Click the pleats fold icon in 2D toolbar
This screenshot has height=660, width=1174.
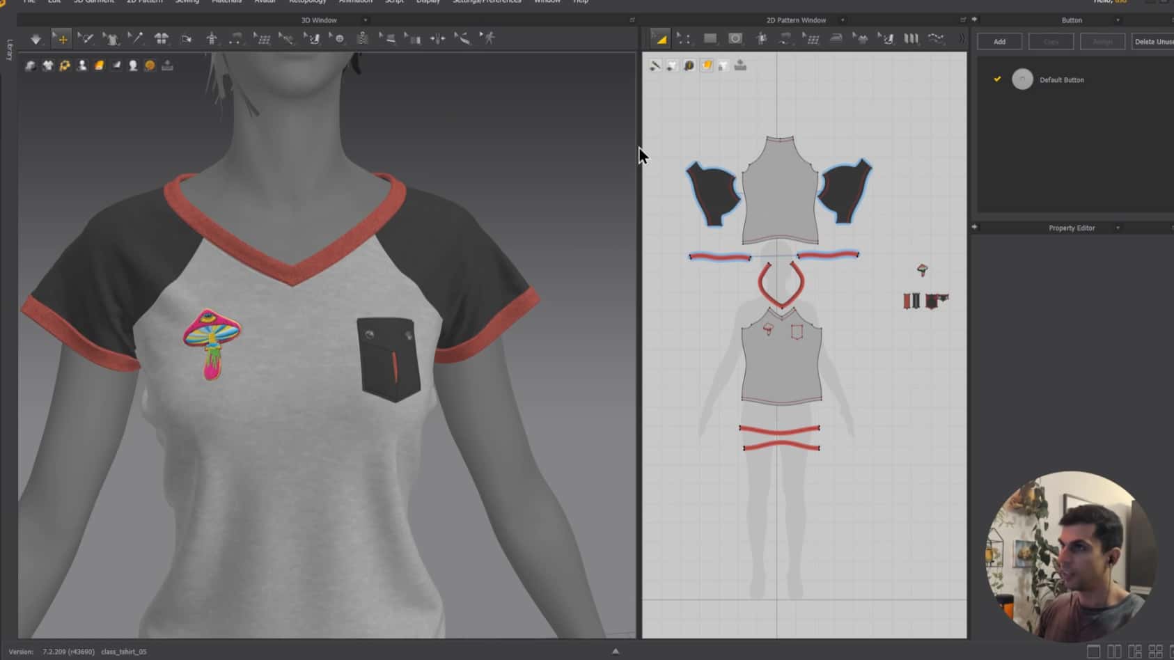click(911, 39)
